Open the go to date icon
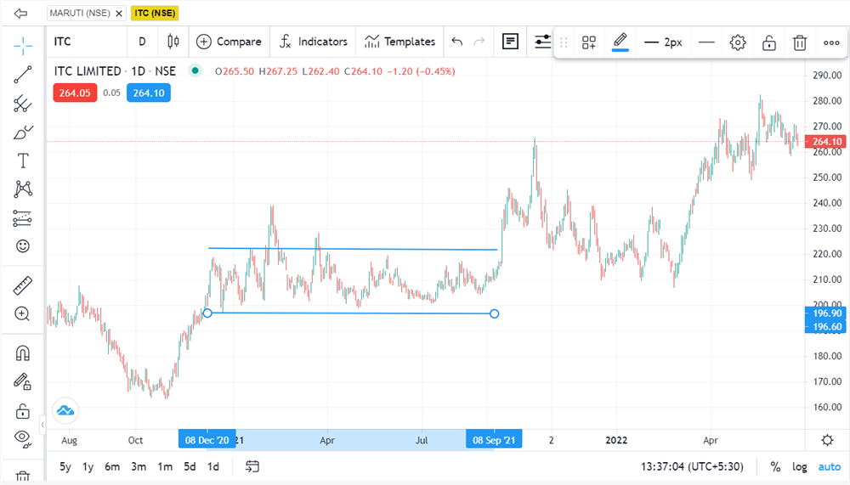This screenshot has height=485, width=850. click(x=252, y=466)
